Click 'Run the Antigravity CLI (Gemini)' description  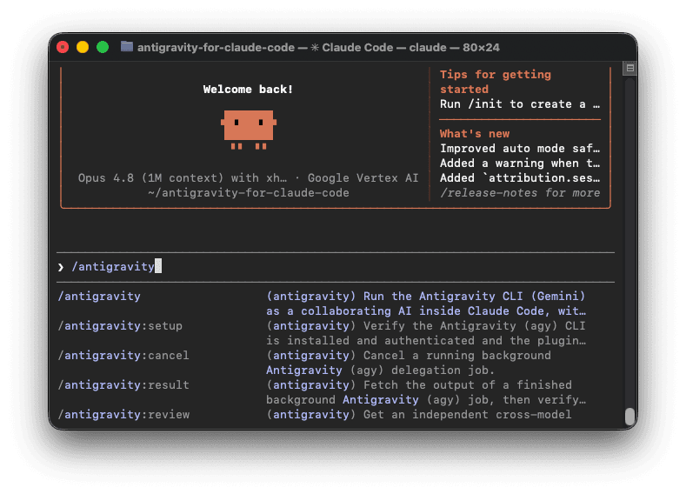474,297
